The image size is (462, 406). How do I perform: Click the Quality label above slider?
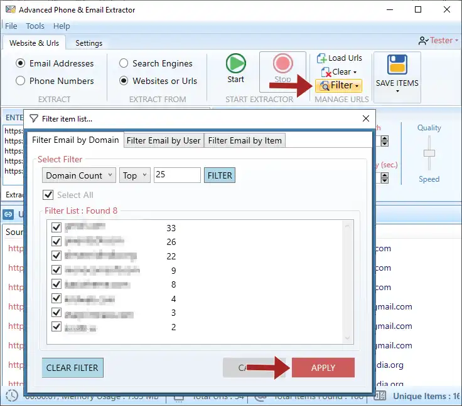click(429, 128)
